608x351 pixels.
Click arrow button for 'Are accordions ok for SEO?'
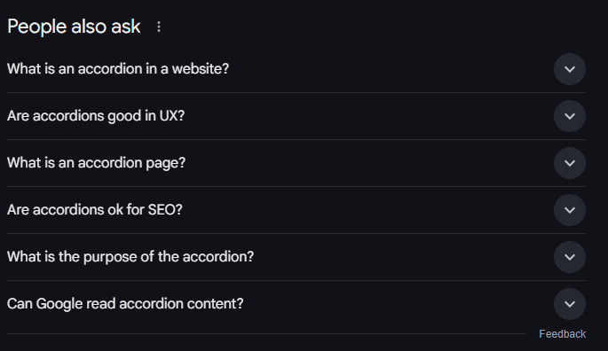[569, 210]
